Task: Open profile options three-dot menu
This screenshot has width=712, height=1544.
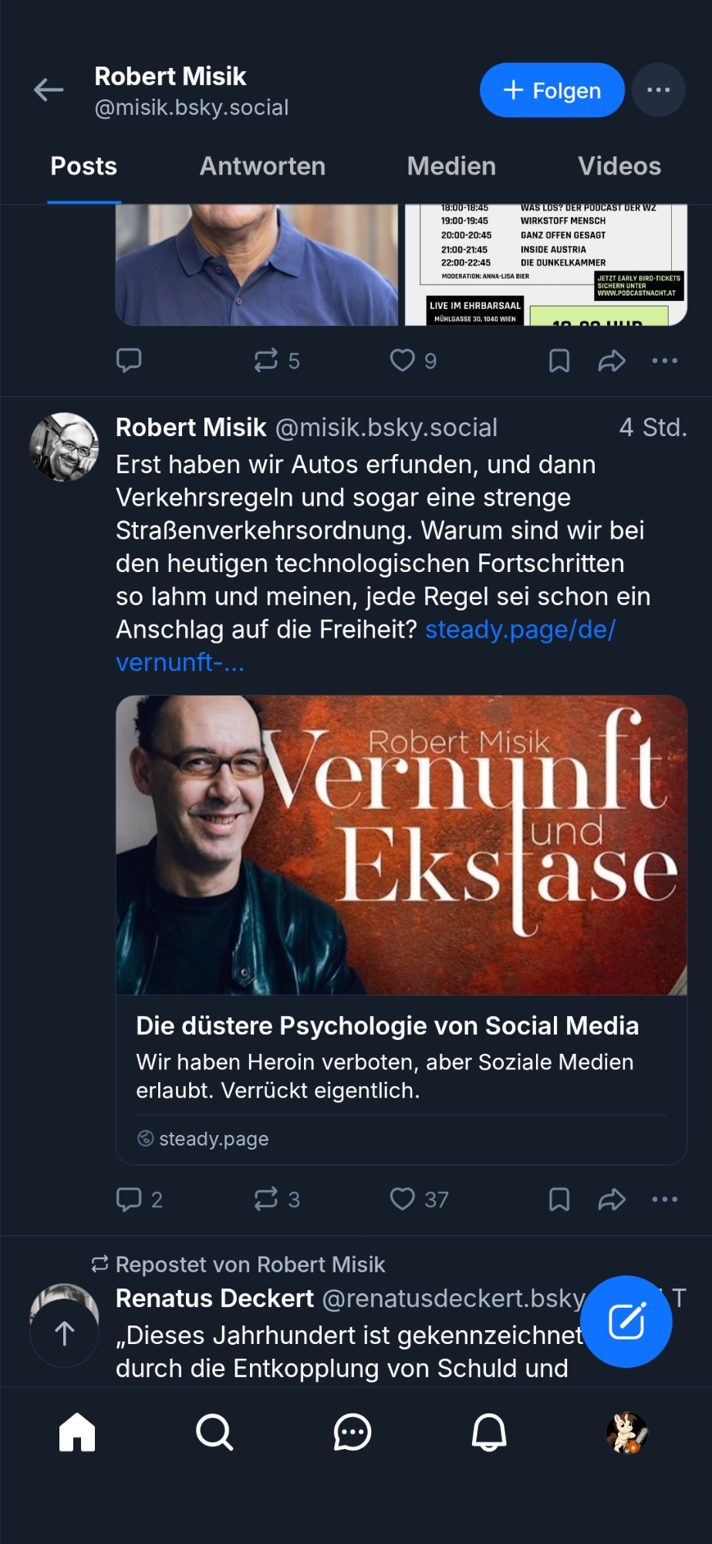Action: coord(658,90)
